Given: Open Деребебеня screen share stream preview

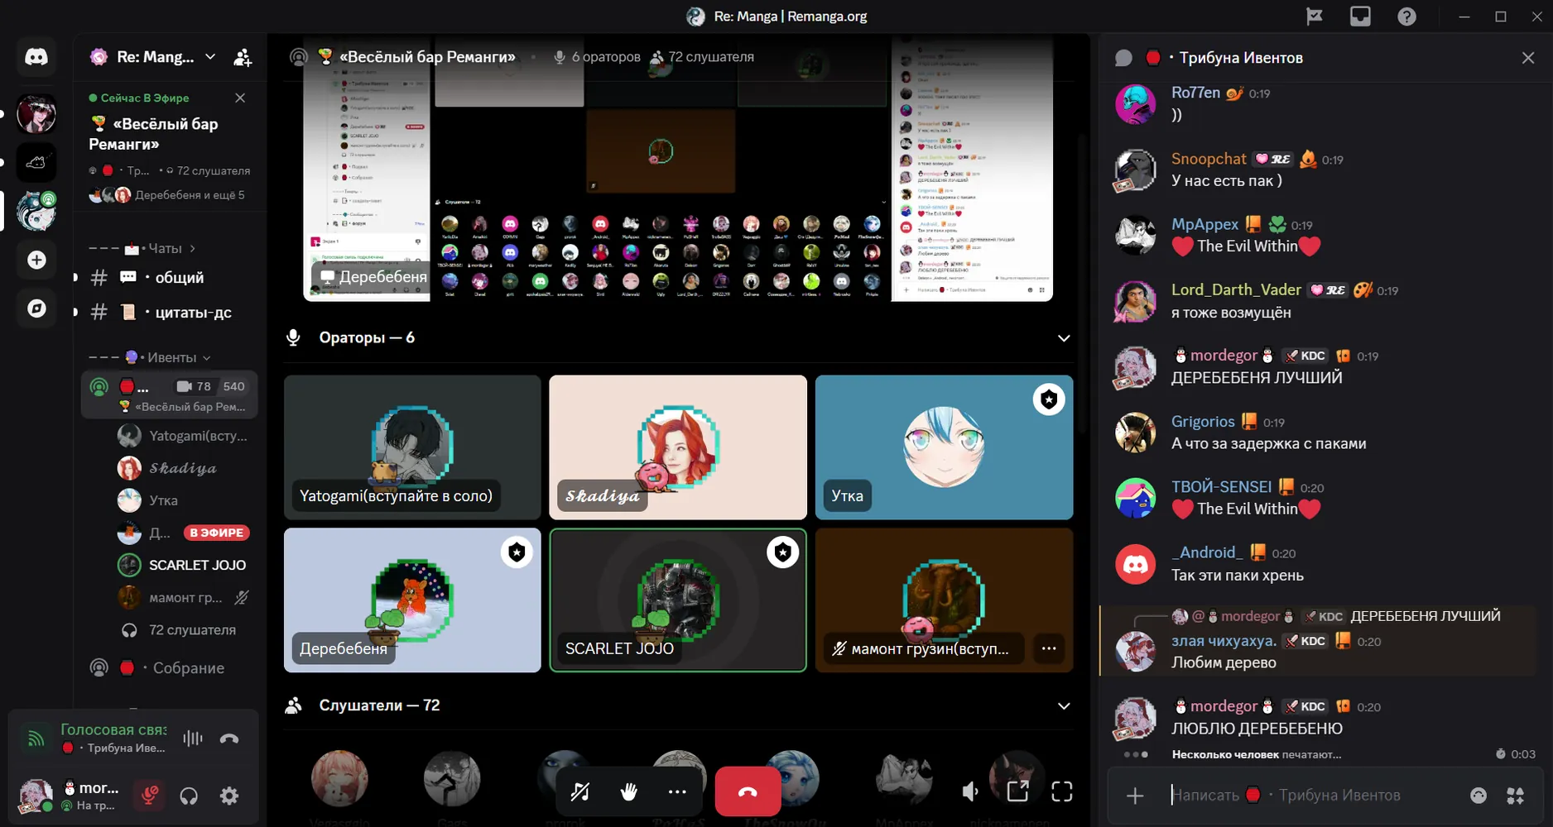Looking at the screenshot, I should (678, 170).
